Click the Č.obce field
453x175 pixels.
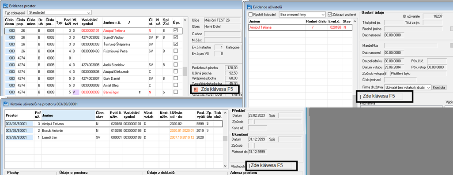(x=222, y=34)
